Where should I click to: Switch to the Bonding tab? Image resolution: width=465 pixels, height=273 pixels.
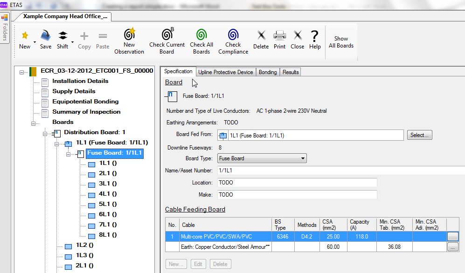click(x=268, y=72)
